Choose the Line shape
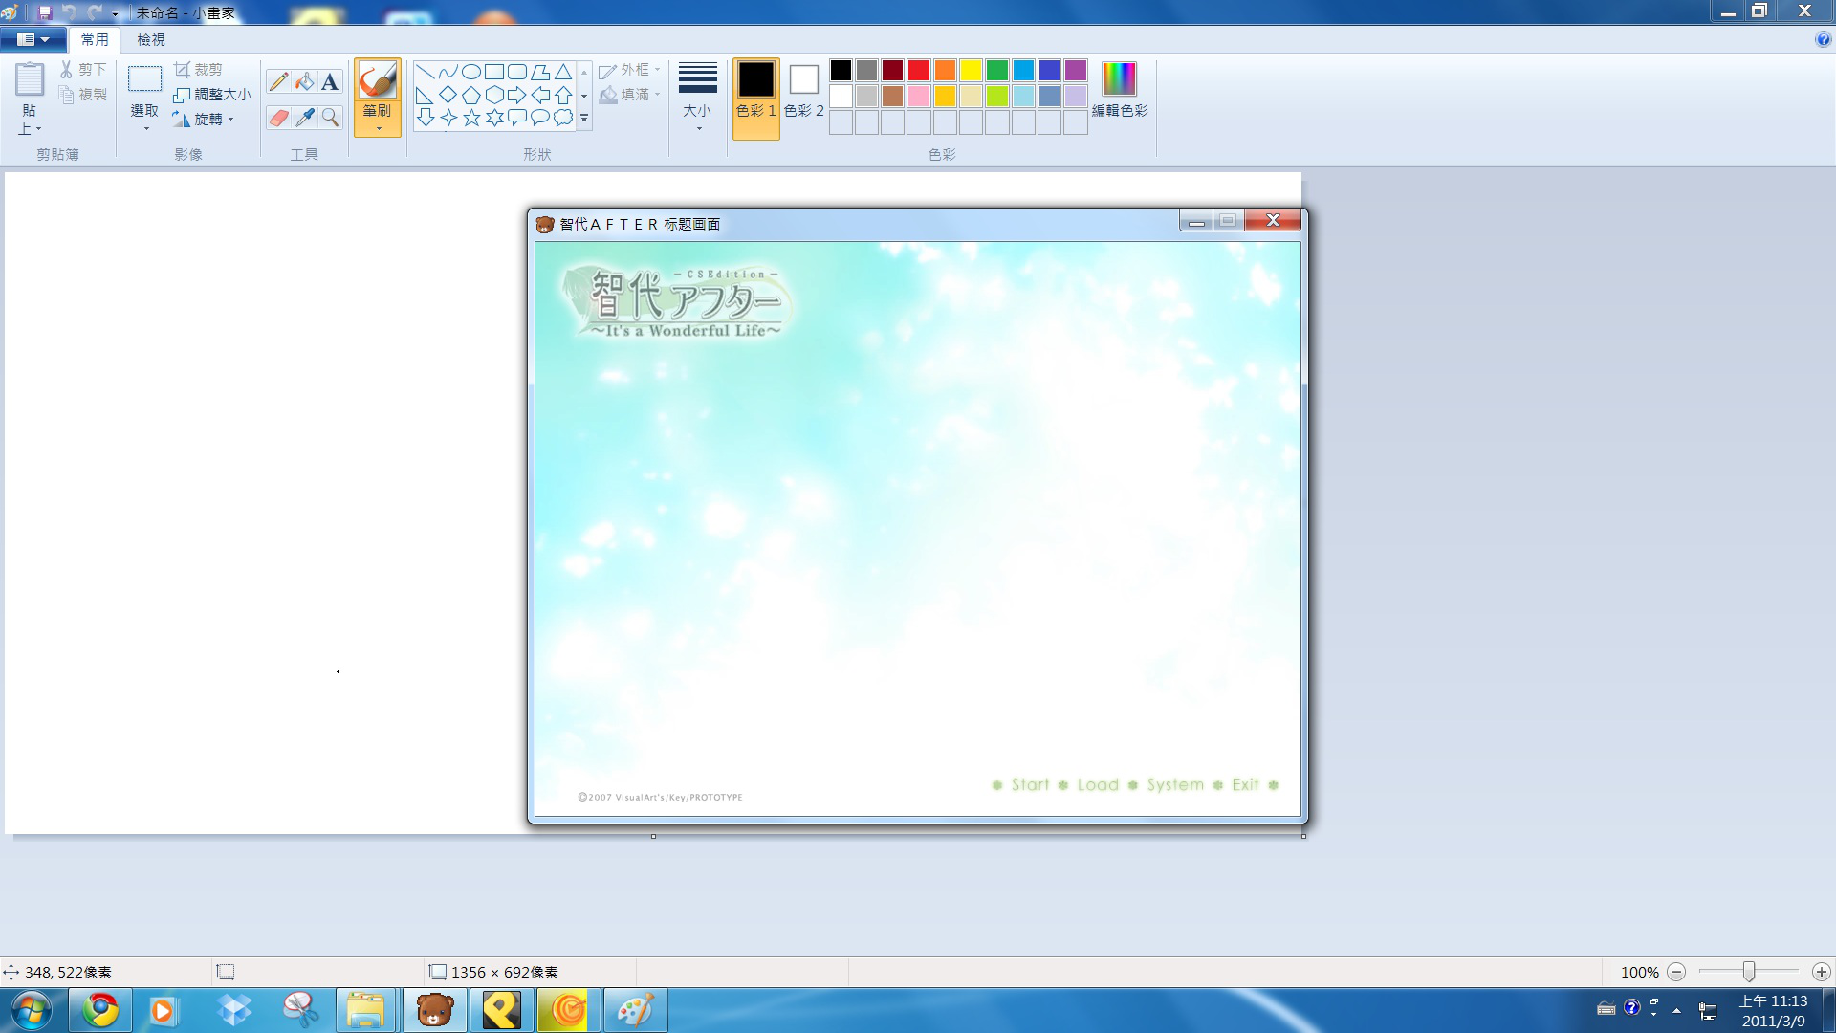 click(x=426, y=72)
